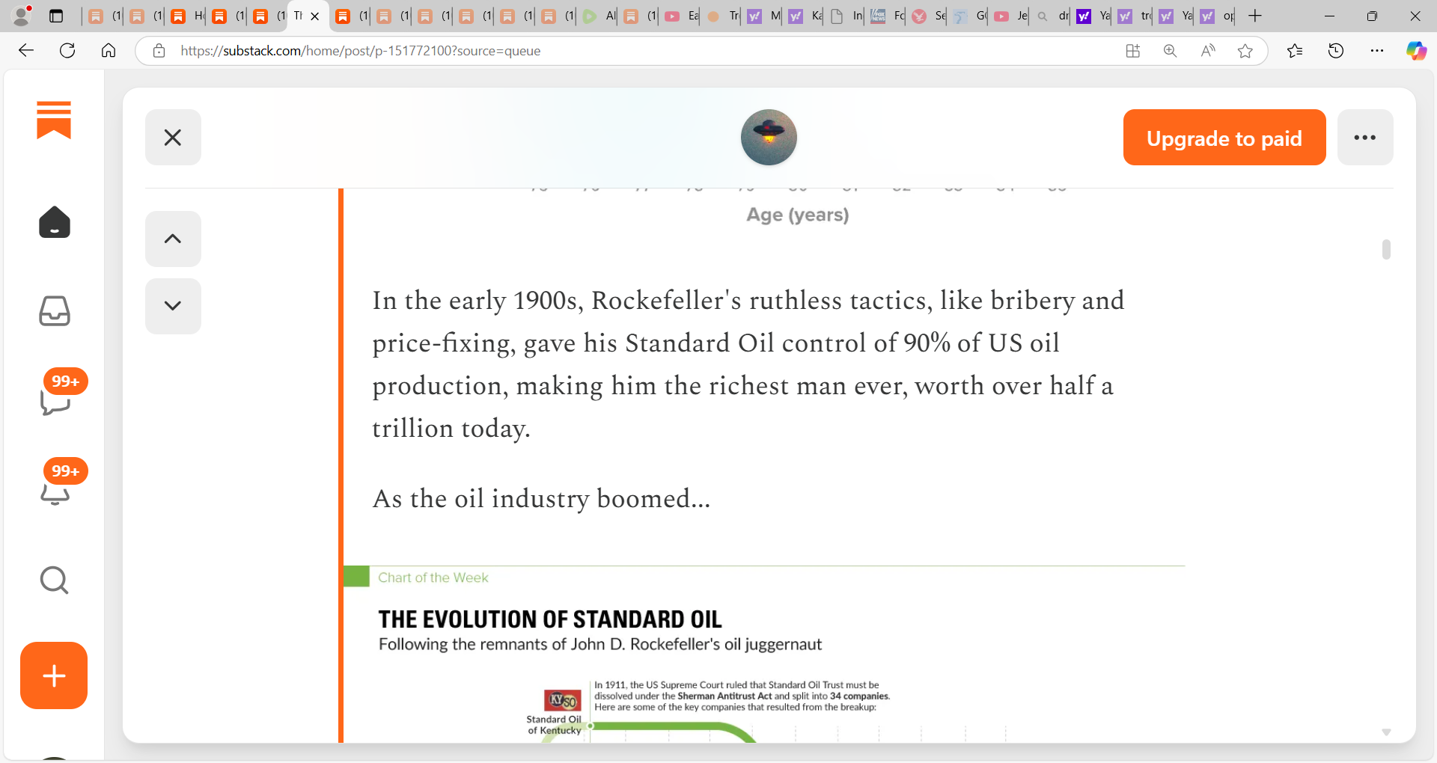
Task: Click the Substack logo bookmark icon
Action: tap(54, 120)
